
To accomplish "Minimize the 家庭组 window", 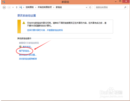I will pyautogui.click(x=116, y=2).
